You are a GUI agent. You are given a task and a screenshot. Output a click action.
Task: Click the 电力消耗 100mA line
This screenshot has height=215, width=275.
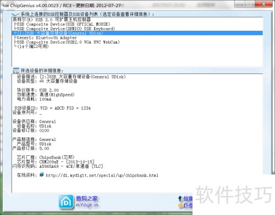coord(34,99)
